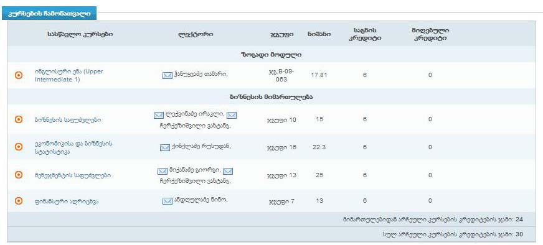Click the envelope icon after ლექვინაძე ირაკლი
Image resolution: width=543 pixels, height=245 pixels.
click(231, 115)
